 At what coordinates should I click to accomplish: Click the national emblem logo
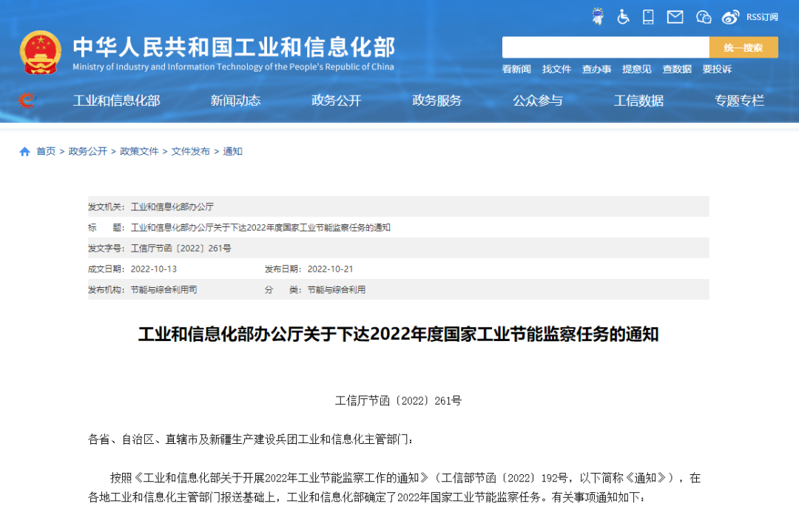(x=41, y=53)
